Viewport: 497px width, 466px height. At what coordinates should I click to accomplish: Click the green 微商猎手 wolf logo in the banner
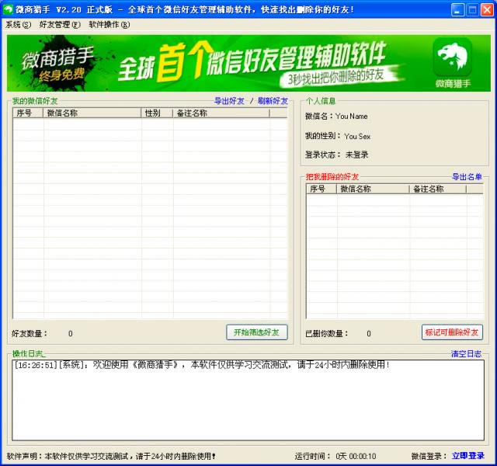click(x=452, y=57)
